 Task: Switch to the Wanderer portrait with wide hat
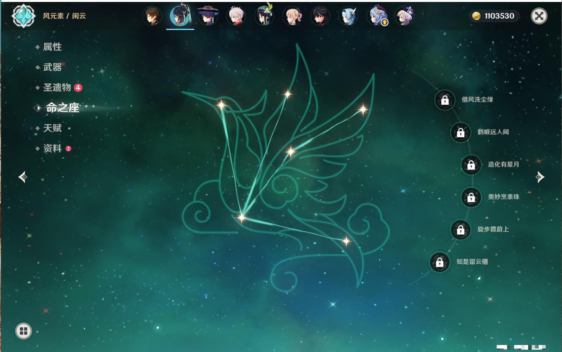(x=208, y=16)
